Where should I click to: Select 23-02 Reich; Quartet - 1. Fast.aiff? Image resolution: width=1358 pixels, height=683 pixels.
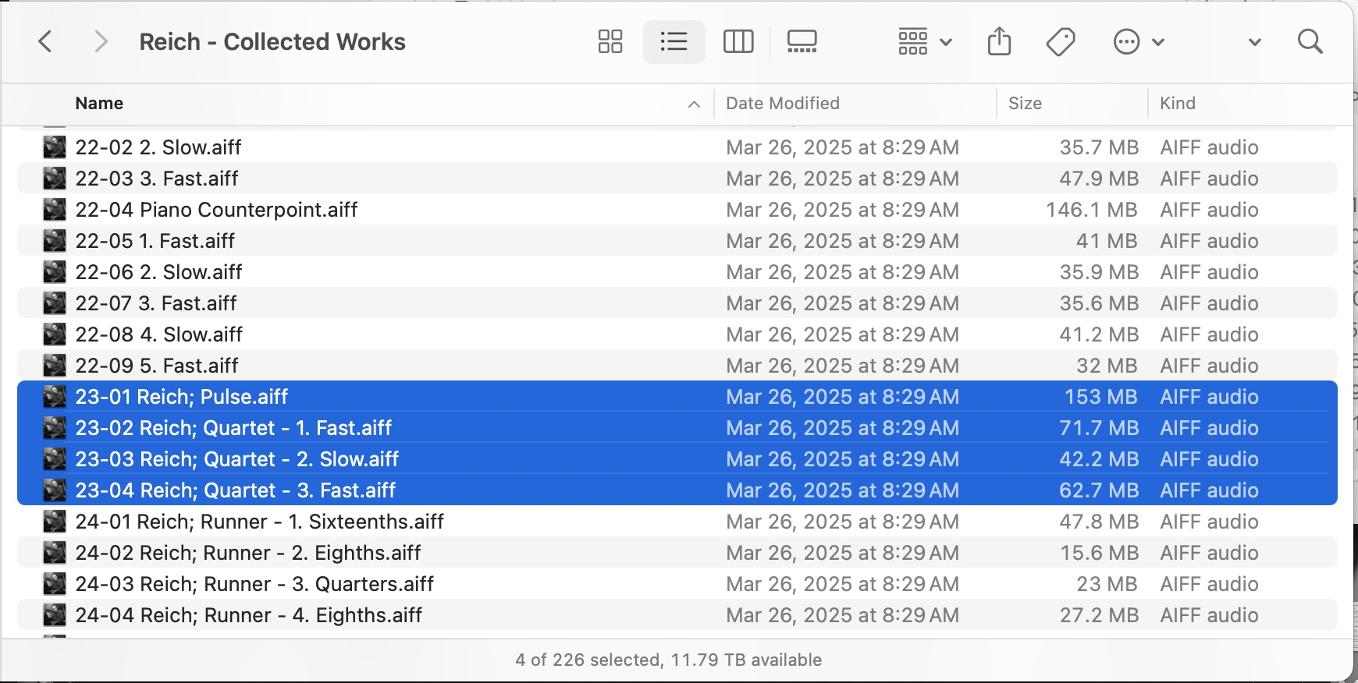pyautogui.click(x=233, y=428)
